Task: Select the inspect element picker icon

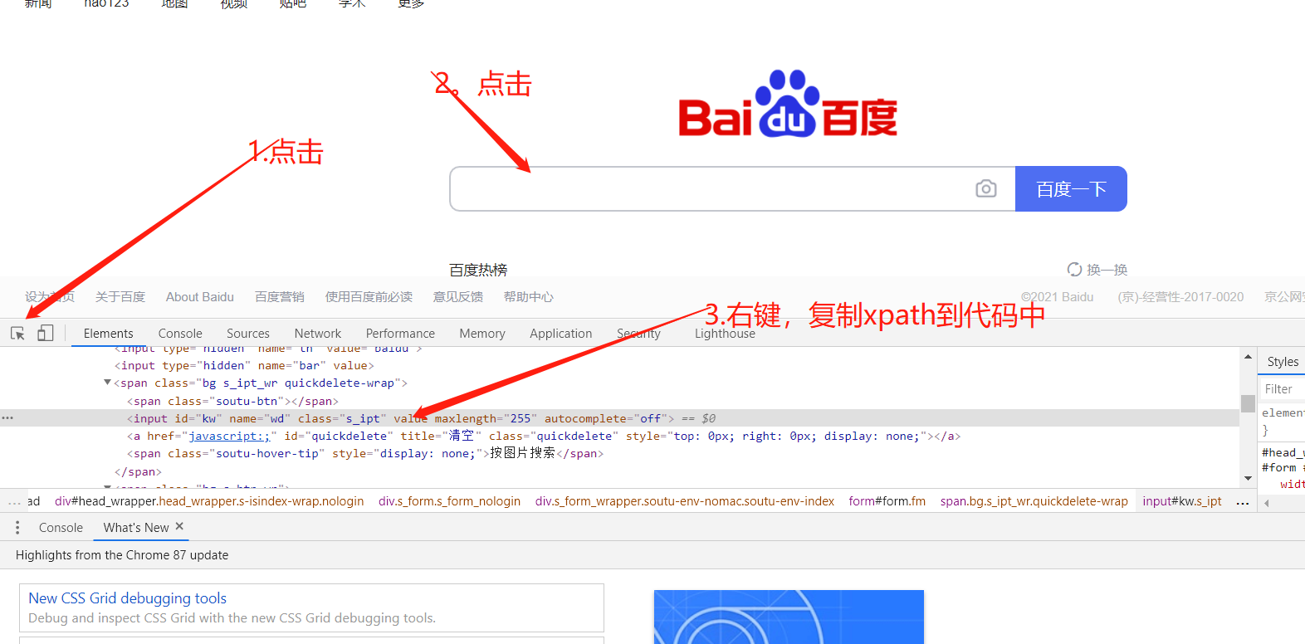Action: 17,333
